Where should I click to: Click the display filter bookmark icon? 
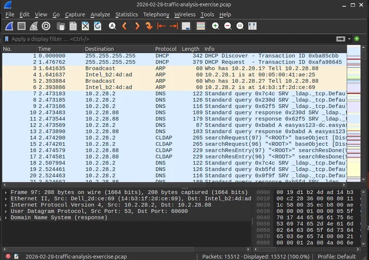point(7,39)
